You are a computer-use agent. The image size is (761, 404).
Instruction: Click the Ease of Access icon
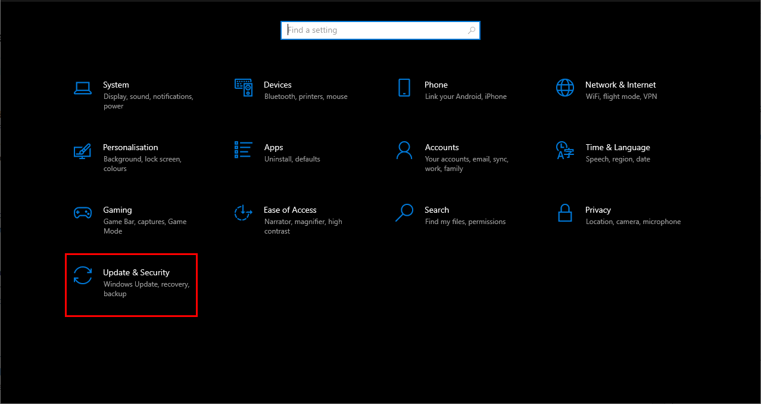[x=244, y=213]
